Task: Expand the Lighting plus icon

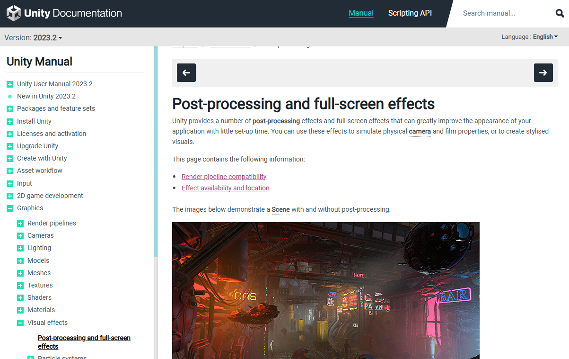Action: point(20,248)
